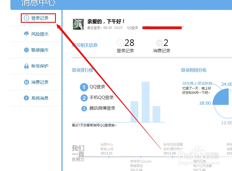
Task: Click the padlock icon for 帐号保护
Action: pos(26,66)
